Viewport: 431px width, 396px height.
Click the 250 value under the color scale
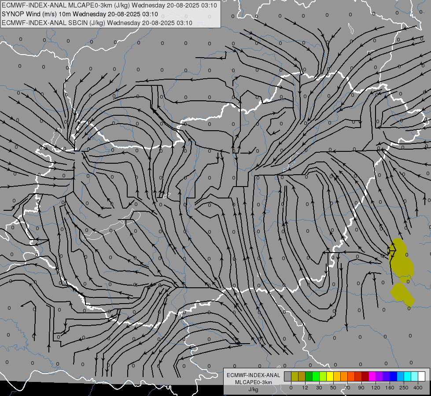404,388
